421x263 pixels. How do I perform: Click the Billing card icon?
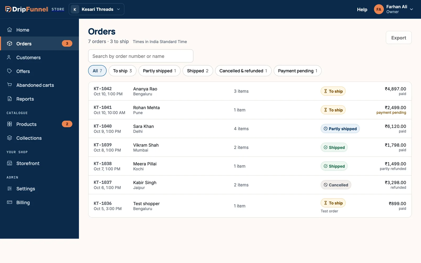pyautogui.click(x=9, y=202)
